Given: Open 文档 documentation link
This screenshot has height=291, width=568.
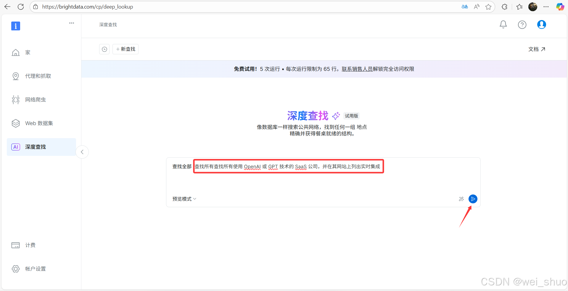Looking at the screenshot, I should point(537,49).
